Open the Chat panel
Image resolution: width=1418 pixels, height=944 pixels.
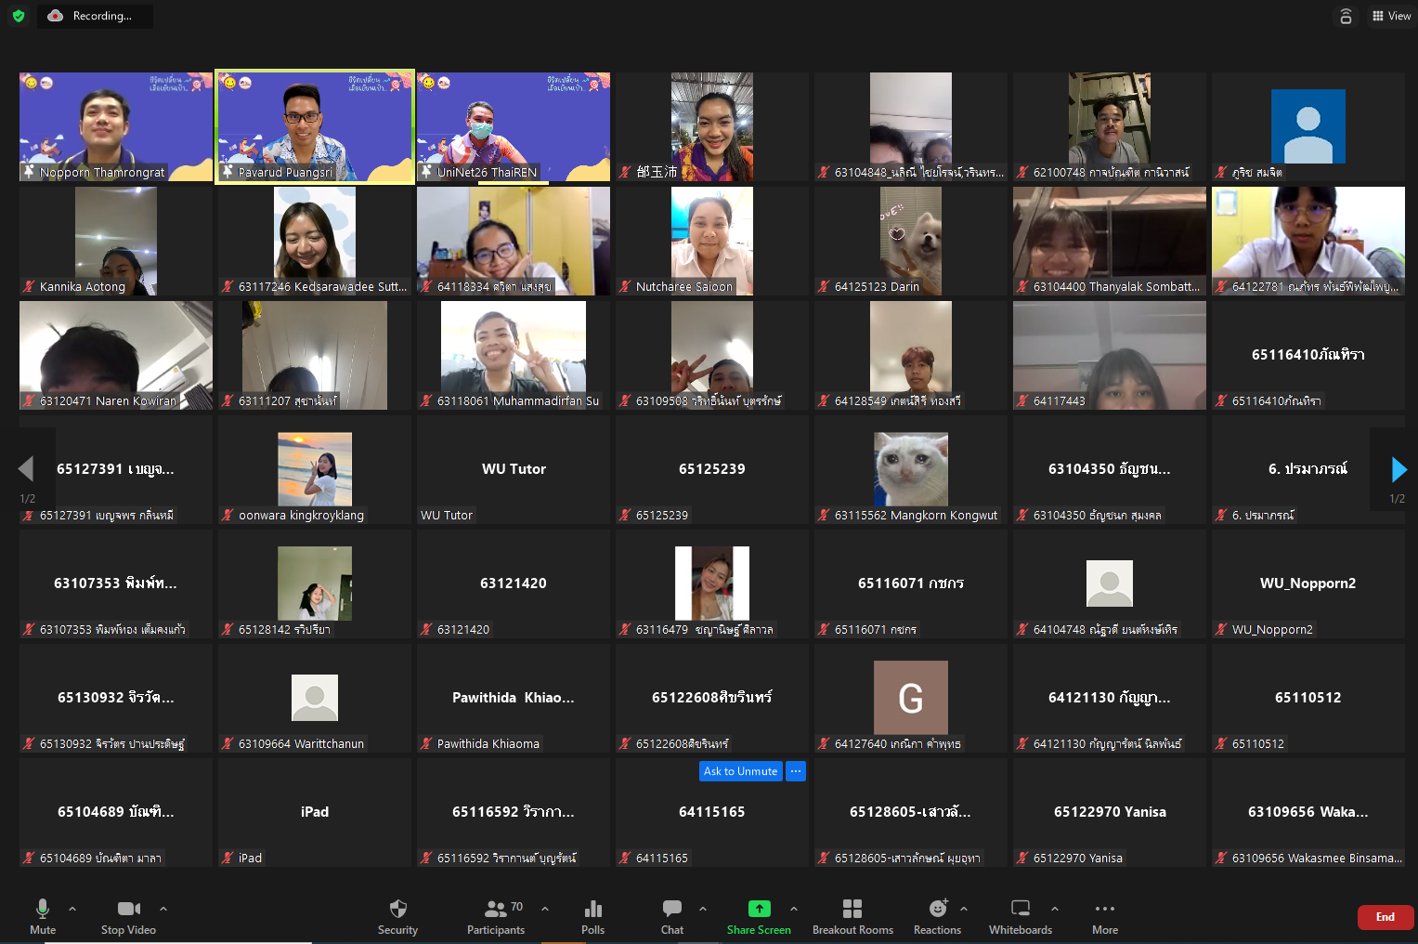(x=672, y=916)
